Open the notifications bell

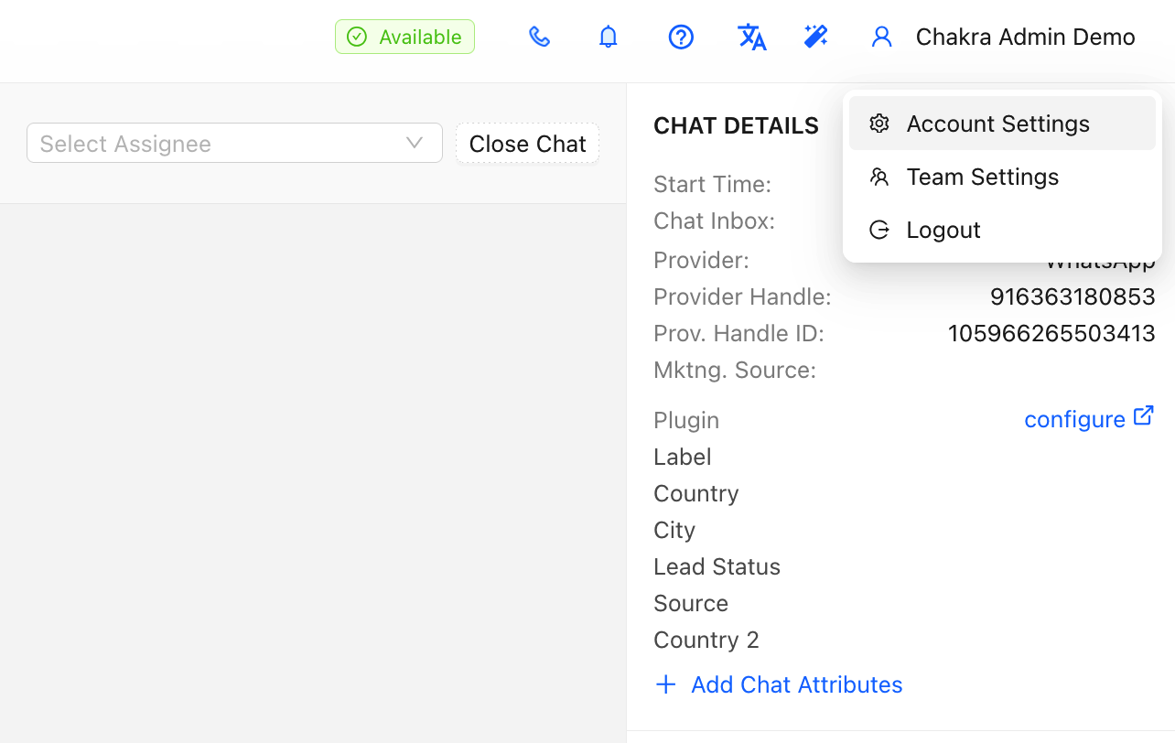(x=609, y=38)
